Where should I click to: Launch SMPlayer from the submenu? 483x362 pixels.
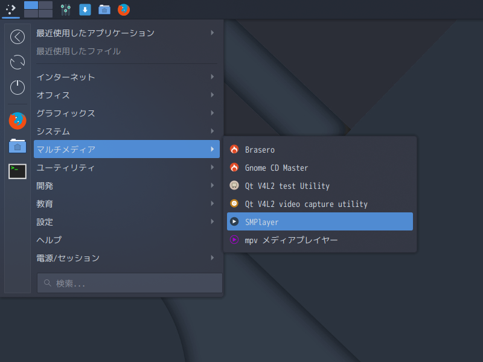click(320, 221)
